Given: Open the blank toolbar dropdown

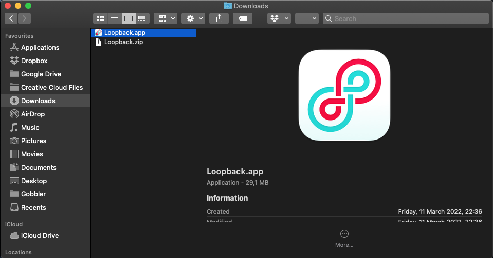Looking at the screenshot, I should tap(307, 18).
